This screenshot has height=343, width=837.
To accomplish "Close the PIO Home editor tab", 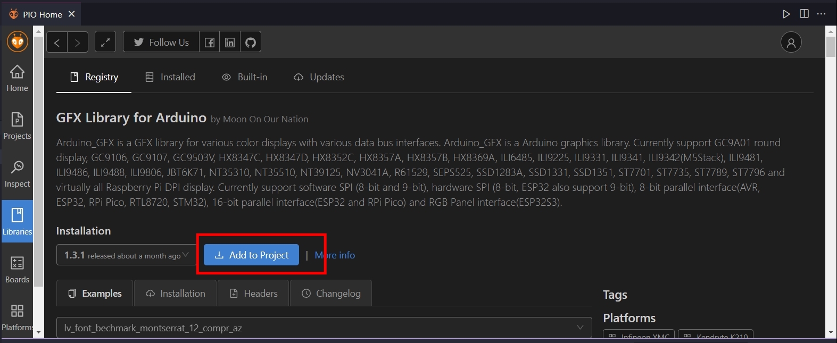I will (72, 14).
